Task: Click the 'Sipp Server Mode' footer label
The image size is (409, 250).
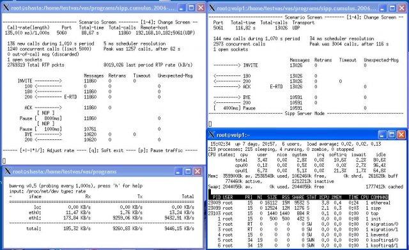Action: coord(305,113)
